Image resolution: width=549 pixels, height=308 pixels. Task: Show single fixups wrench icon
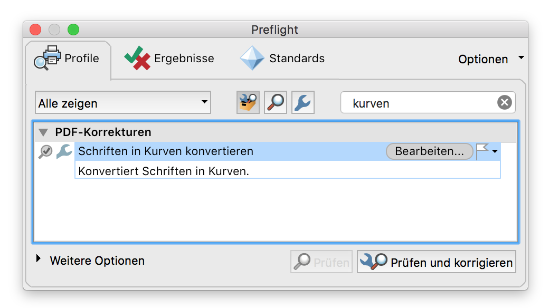(x=303, y=102)
